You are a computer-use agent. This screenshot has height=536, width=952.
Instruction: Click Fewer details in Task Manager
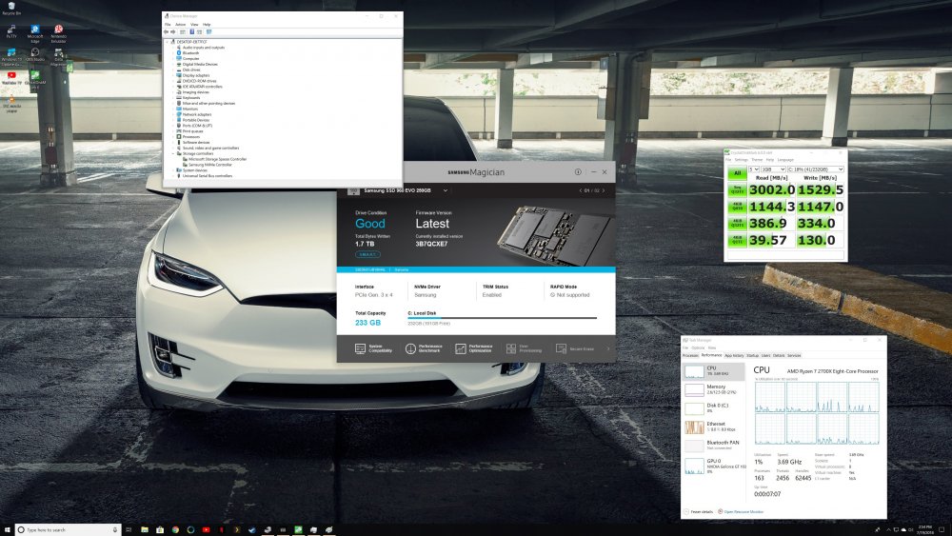(x=700, y=511)
